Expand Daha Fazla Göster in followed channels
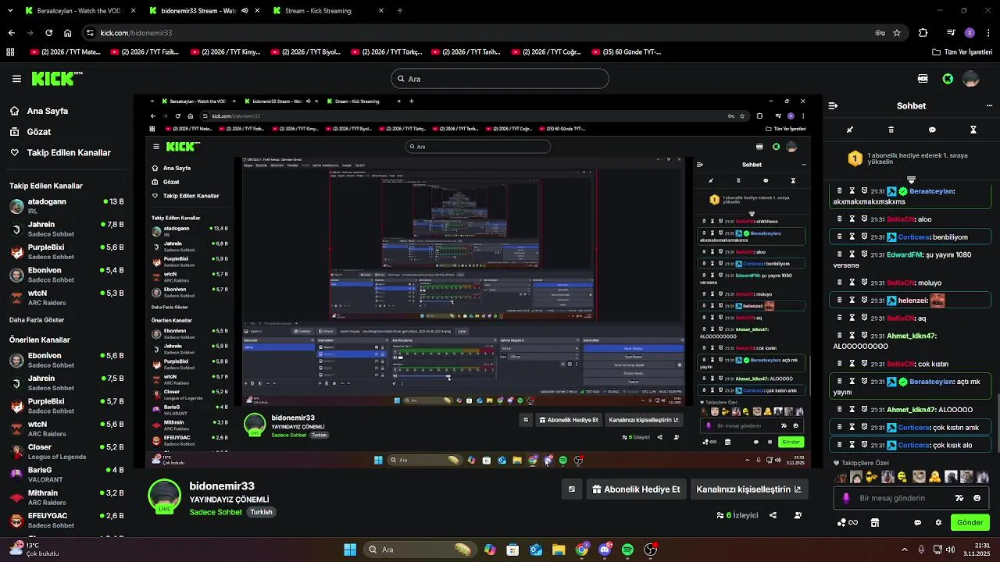Screen dimensions: 1000x562 coord(37,320)
